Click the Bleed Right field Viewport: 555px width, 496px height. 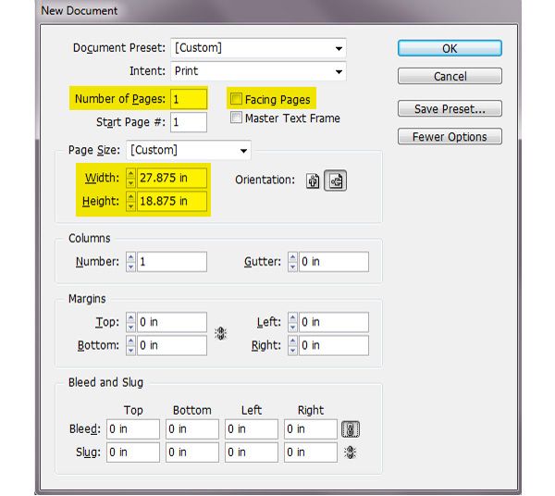coord(311,429)
